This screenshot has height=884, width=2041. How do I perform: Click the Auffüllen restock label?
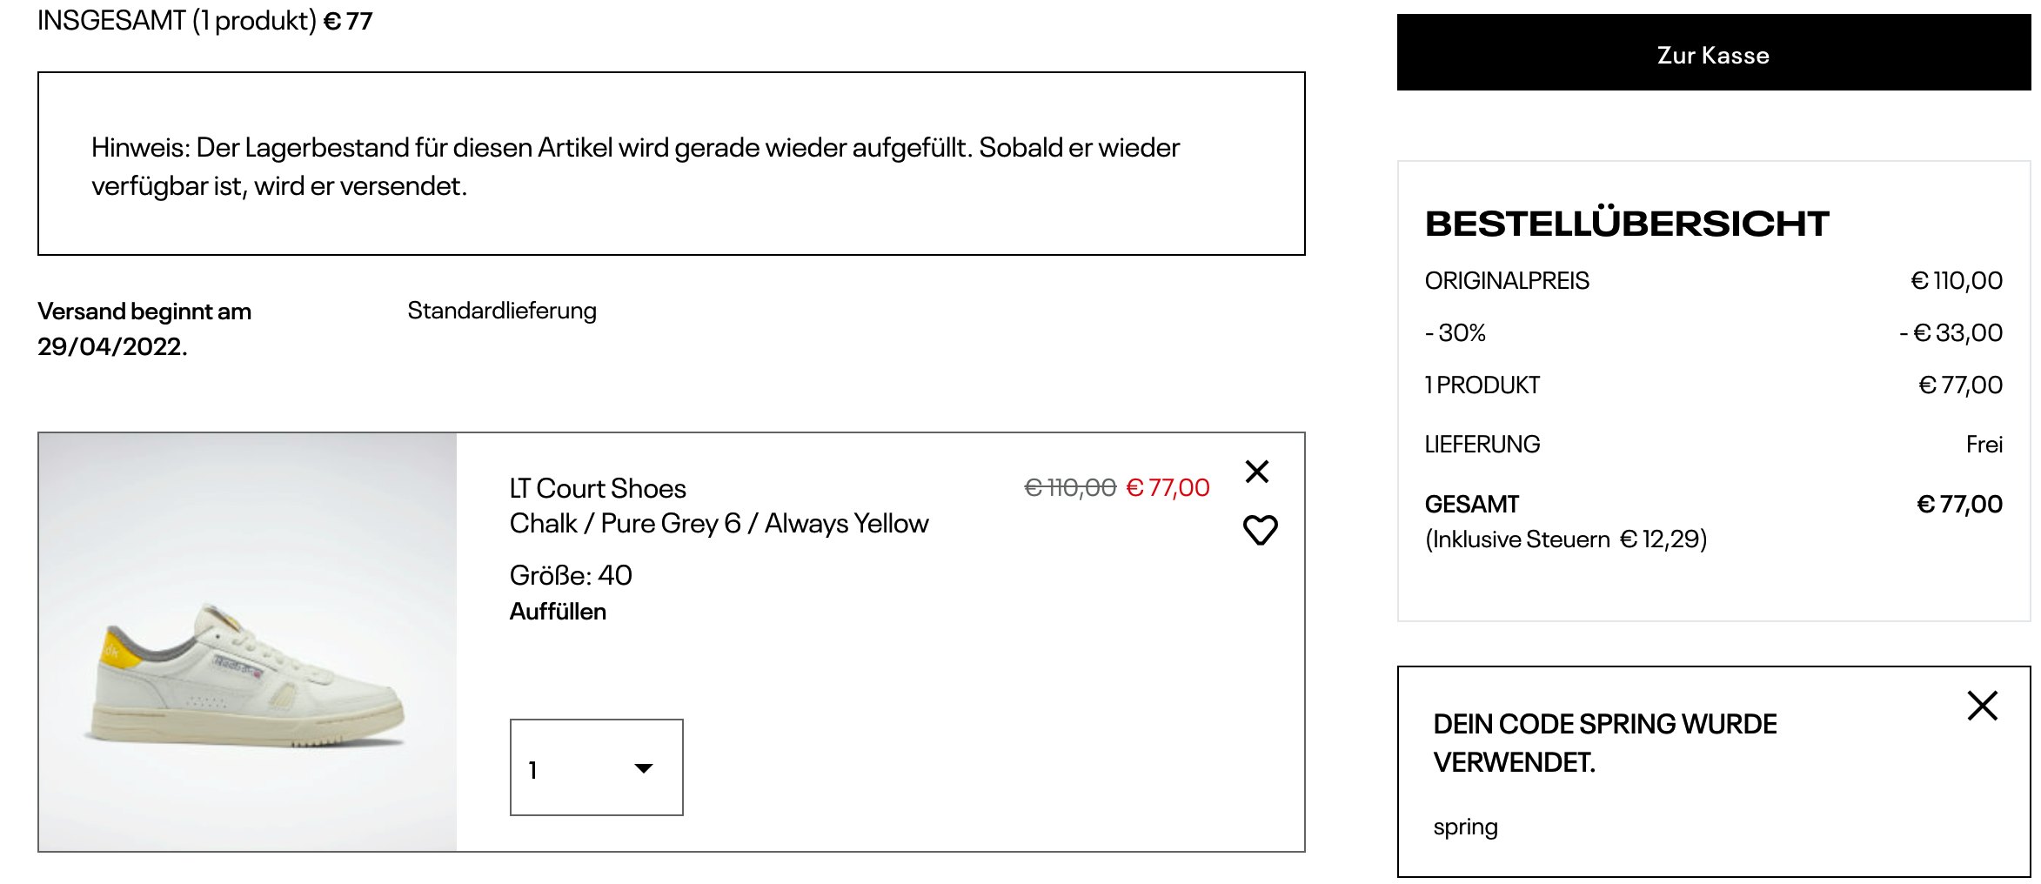pos(558,612)
